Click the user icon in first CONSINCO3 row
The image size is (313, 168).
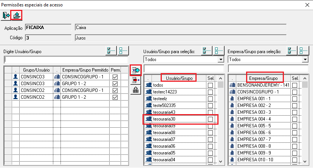pyautogui.click(x=15, y=77)
